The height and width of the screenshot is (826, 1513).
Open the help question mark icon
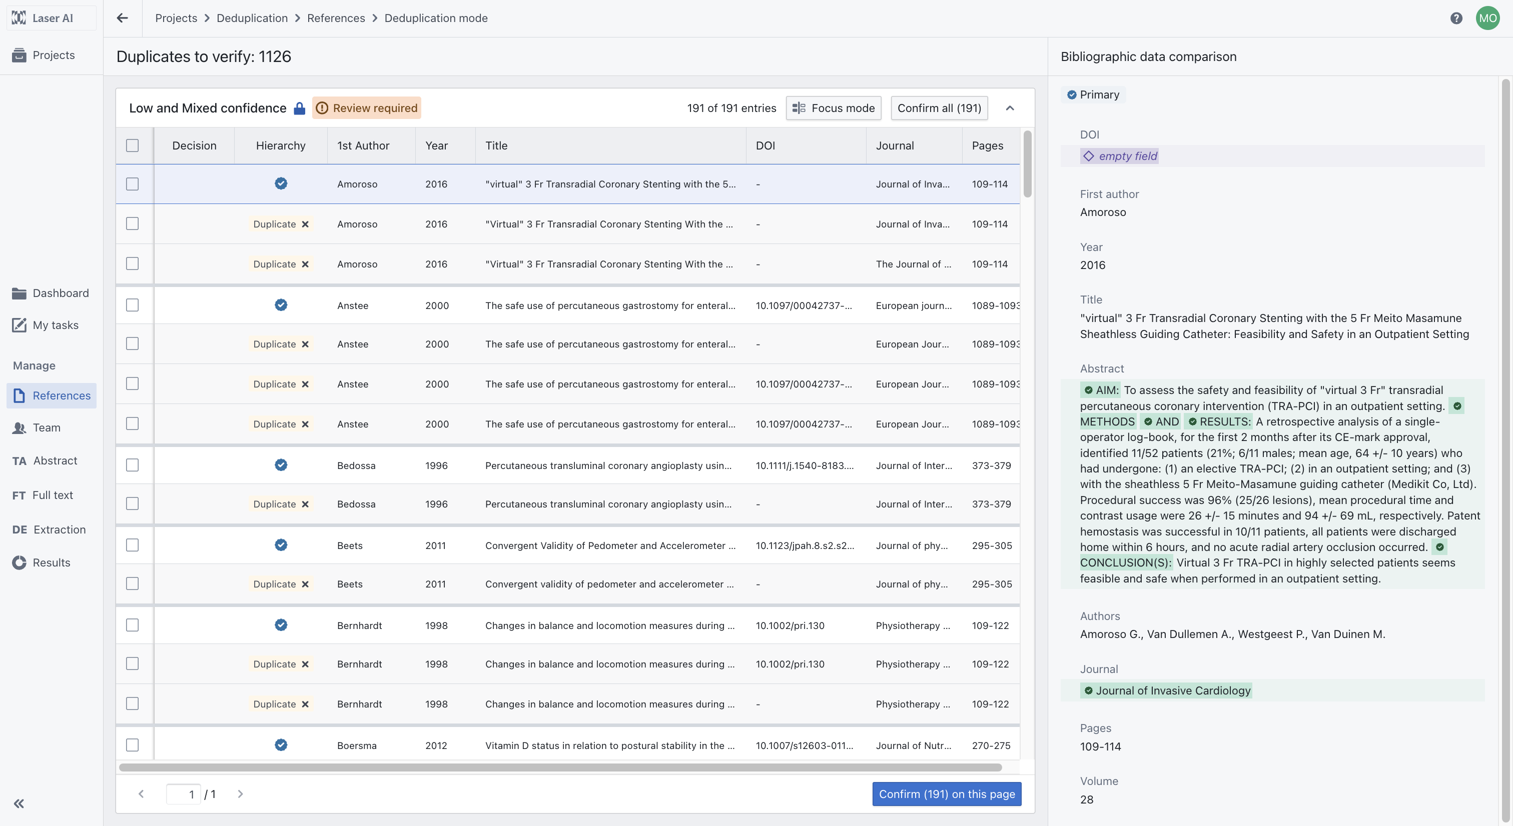coord(1456,18)
